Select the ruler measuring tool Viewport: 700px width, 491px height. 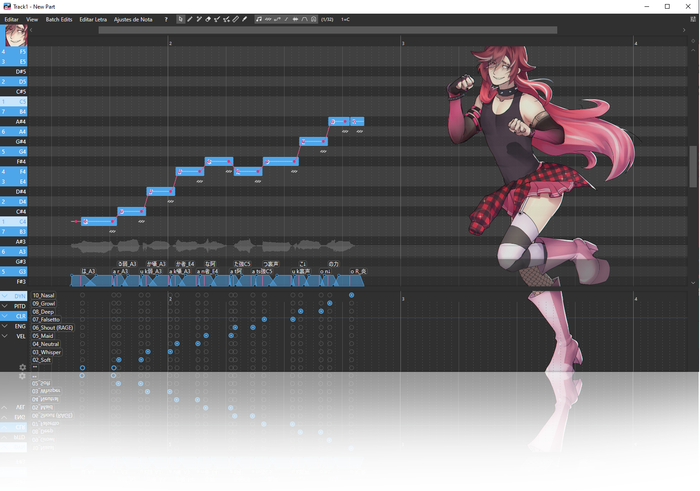pyautogui.click(x=235, y=19)
